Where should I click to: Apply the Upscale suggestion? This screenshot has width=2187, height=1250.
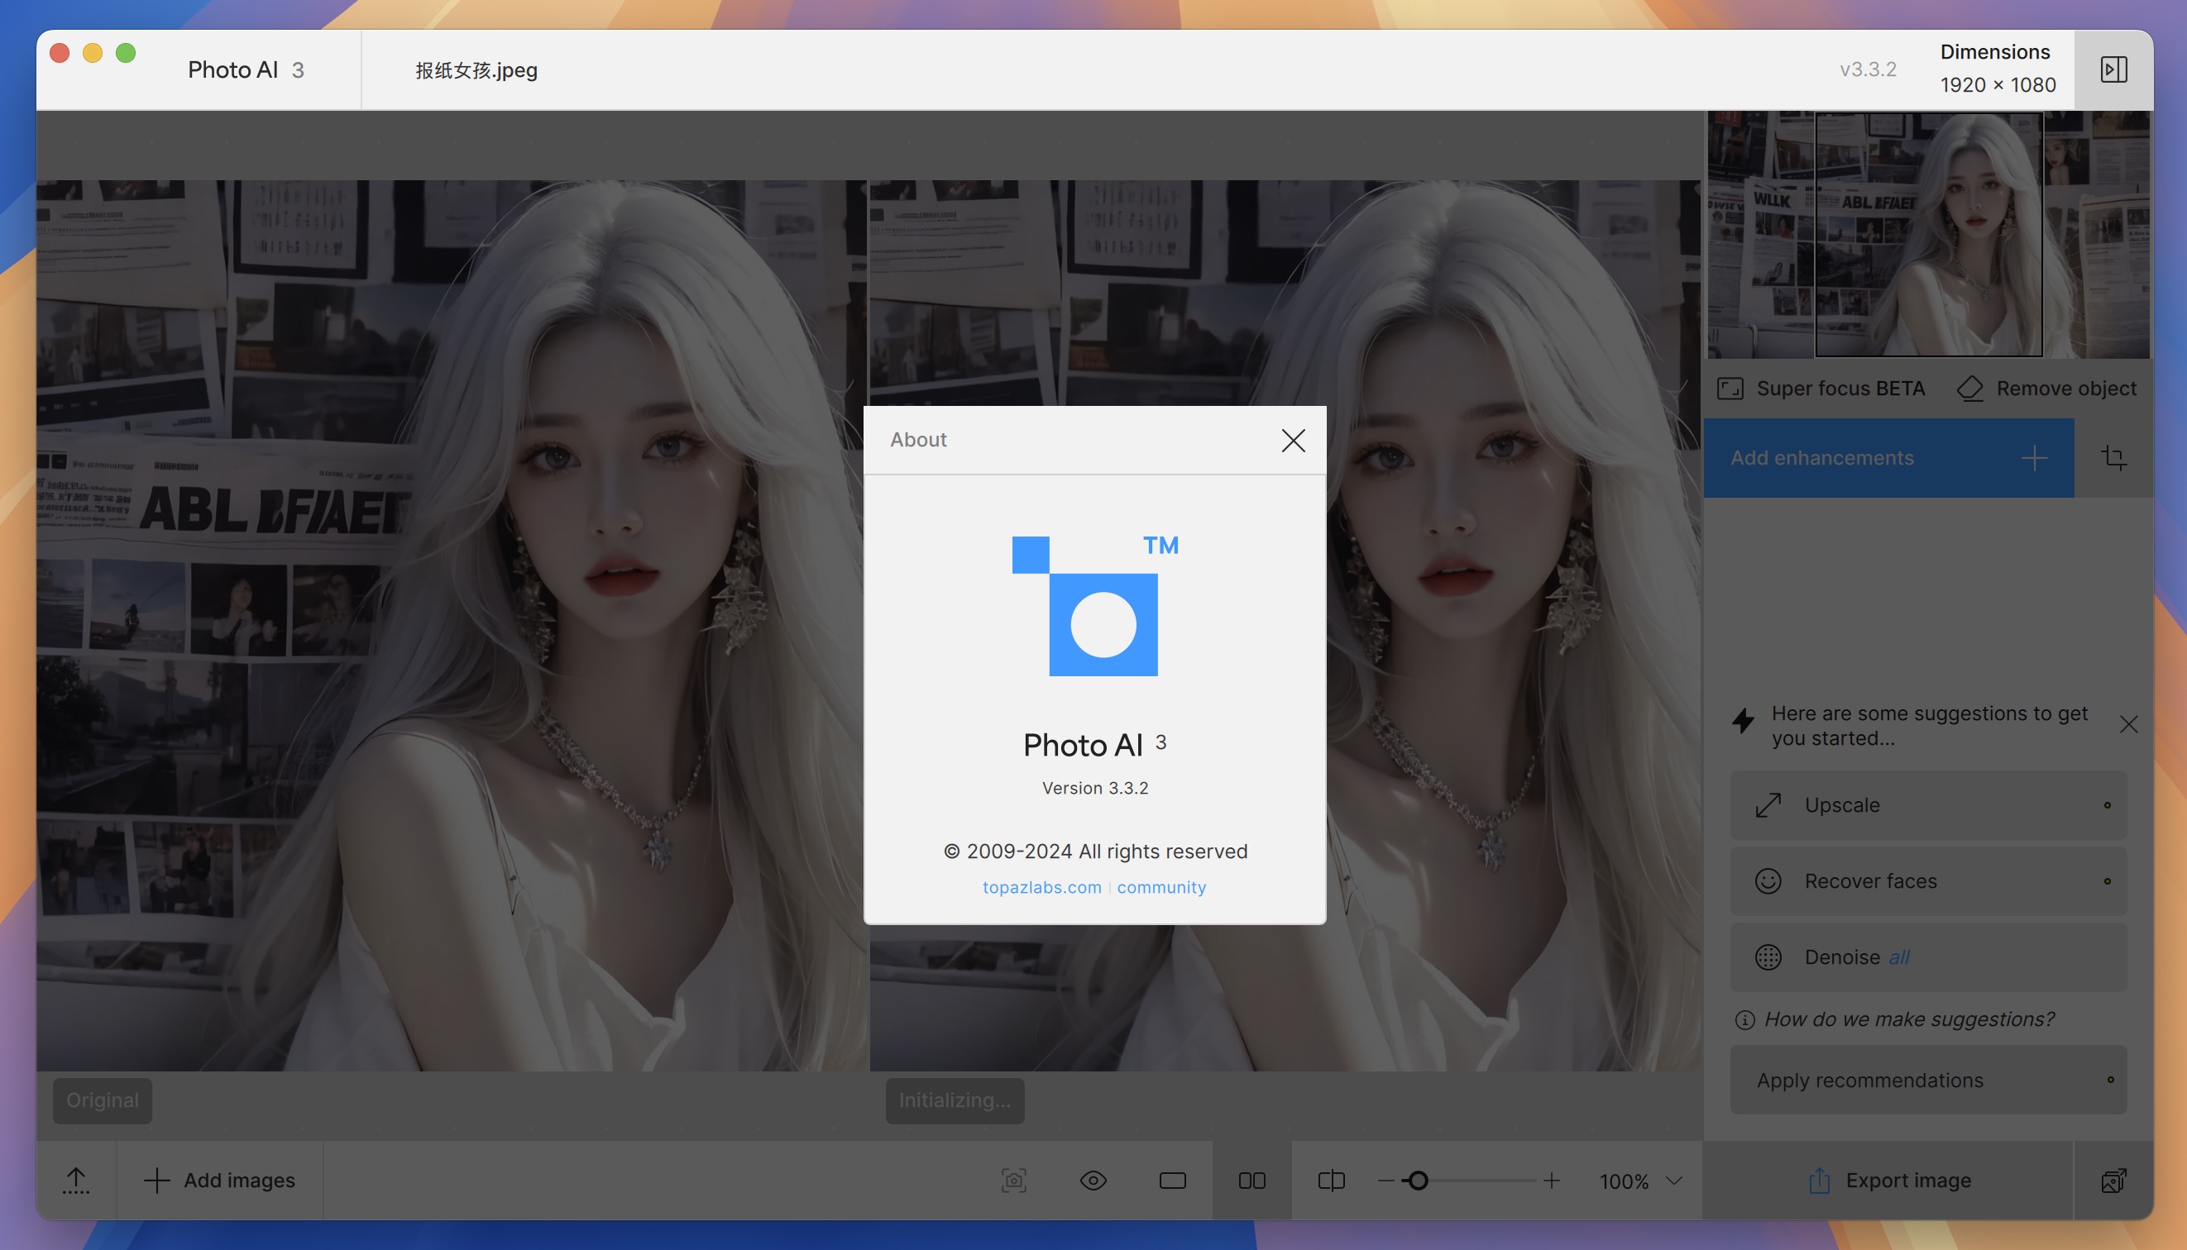click(1928, 805)
